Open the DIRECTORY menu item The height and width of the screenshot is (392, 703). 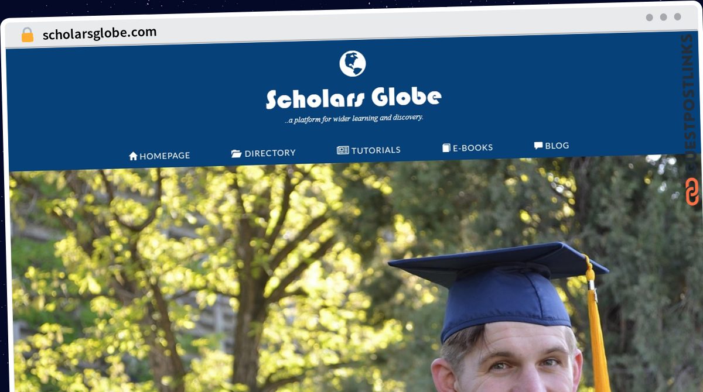263,153
